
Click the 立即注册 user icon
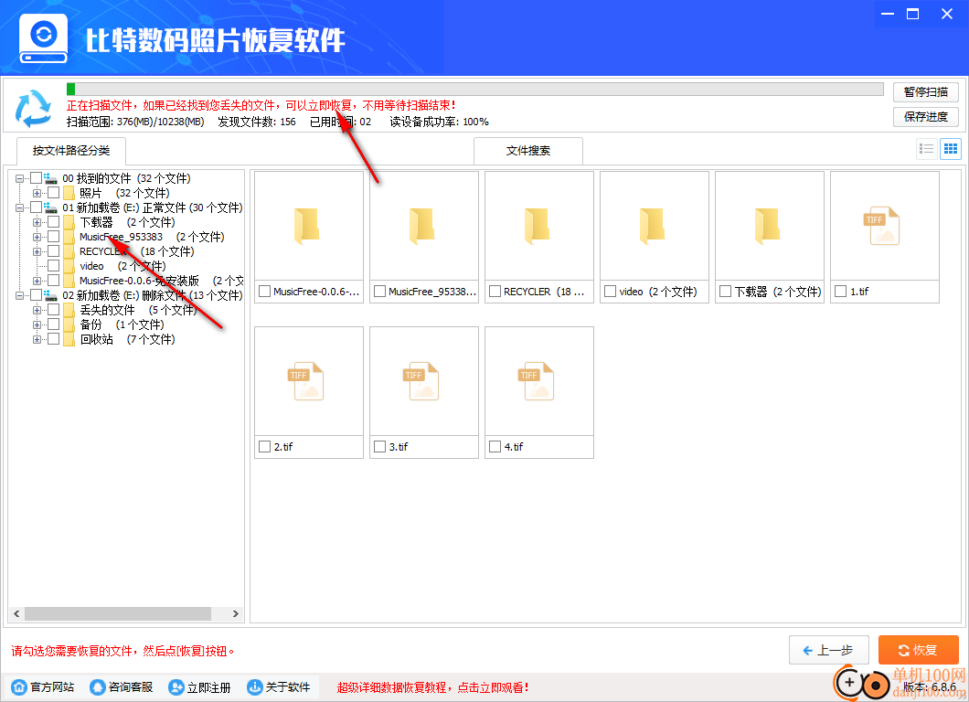point(176,686)
